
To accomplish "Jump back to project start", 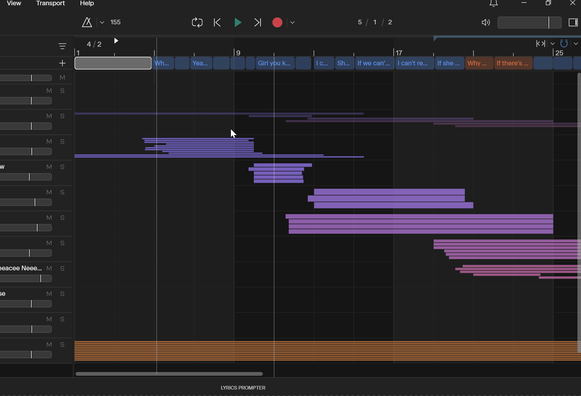I will [217, 23].
